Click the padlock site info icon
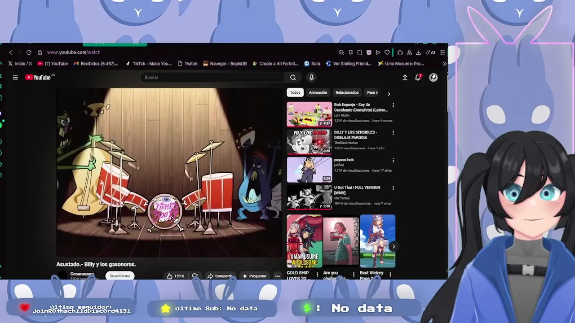The width and height of the screenshot is (575, 323). (40, 52)
